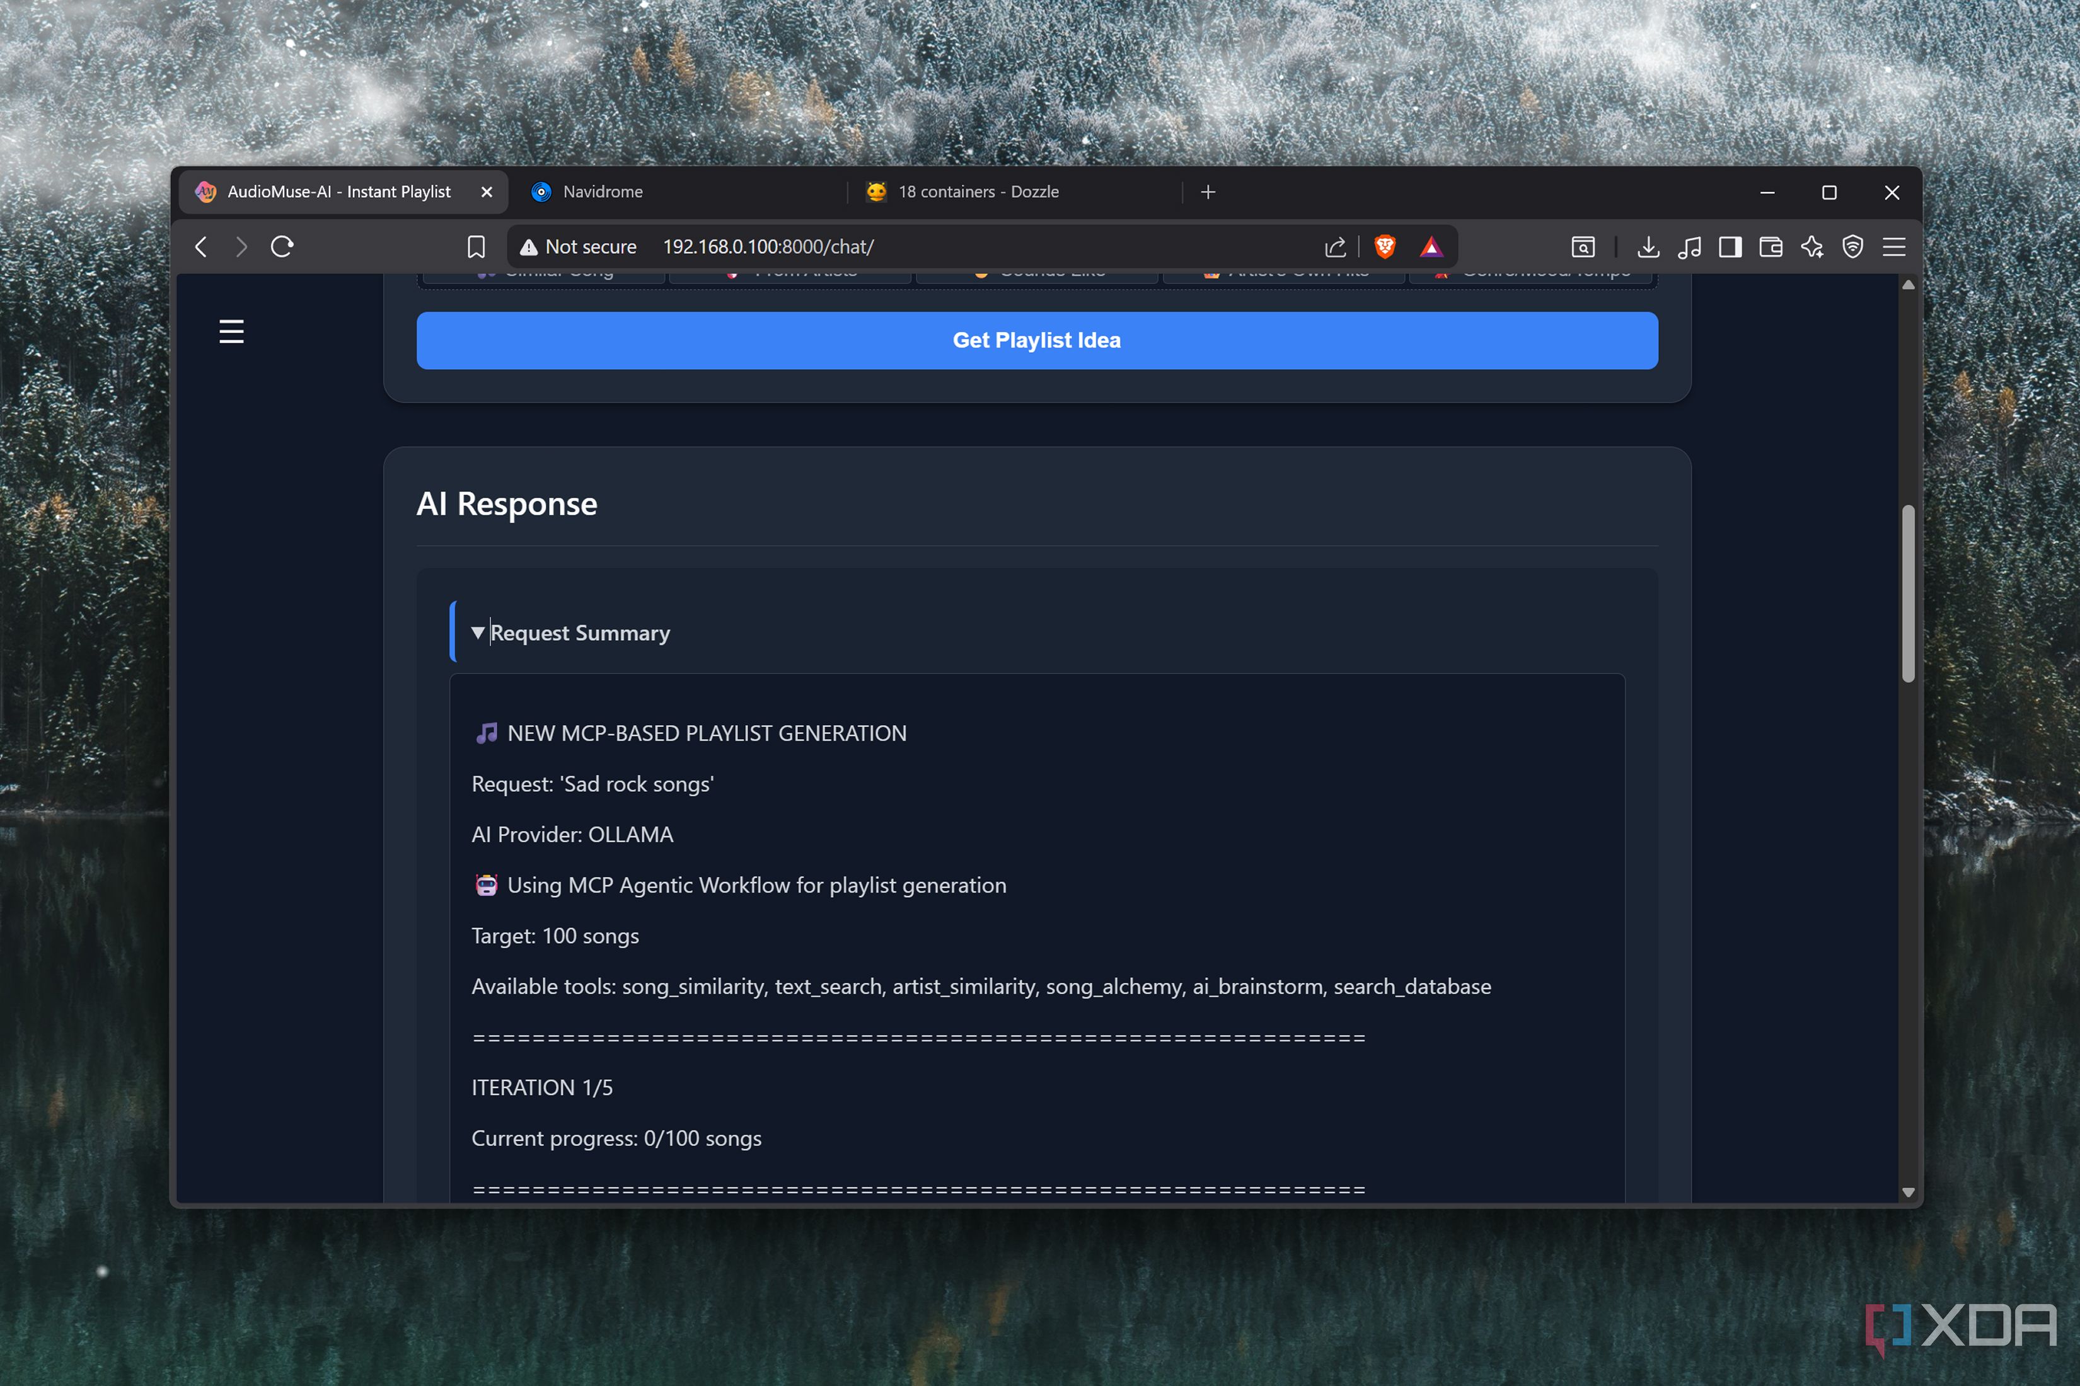This screenshot has height=1386, width=2080.
Task: Open the tab search toolbar icon
Action: [x=1583, y=246]
